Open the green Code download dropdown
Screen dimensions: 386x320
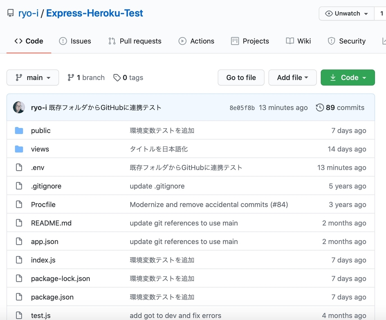click(x=348, y=78)
